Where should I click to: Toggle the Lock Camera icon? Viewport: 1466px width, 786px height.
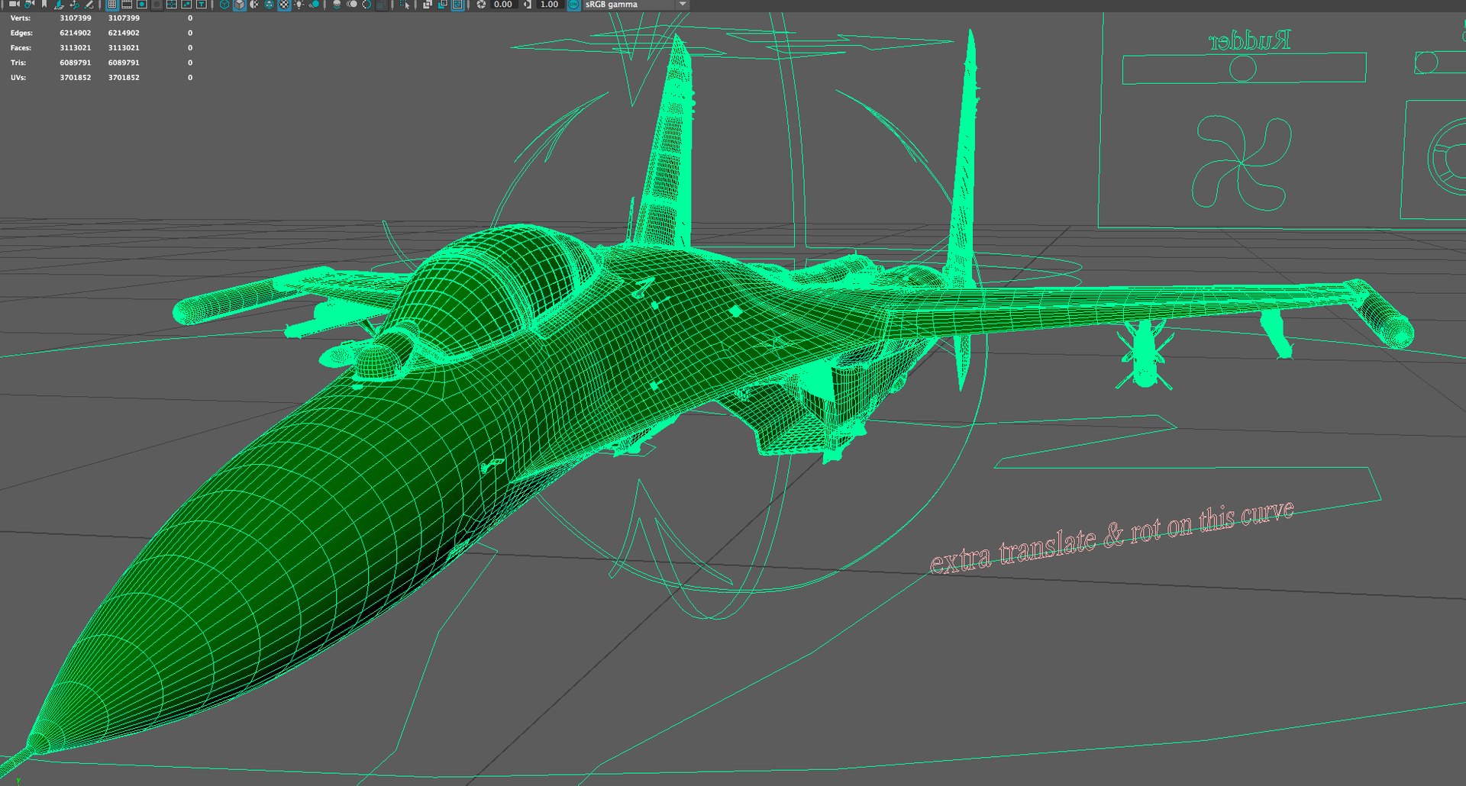click(x=29, y=5)
